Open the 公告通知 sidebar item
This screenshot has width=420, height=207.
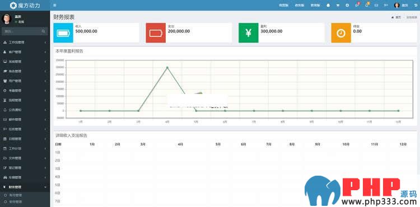25,110
